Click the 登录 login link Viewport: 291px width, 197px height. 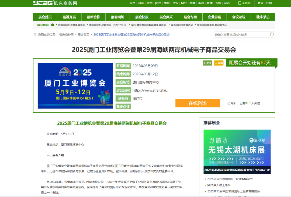(260, 3)
